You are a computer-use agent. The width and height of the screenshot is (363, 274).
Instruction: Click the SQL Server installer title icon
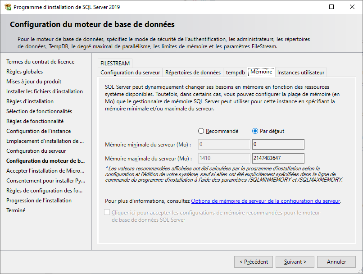(8, 7)
